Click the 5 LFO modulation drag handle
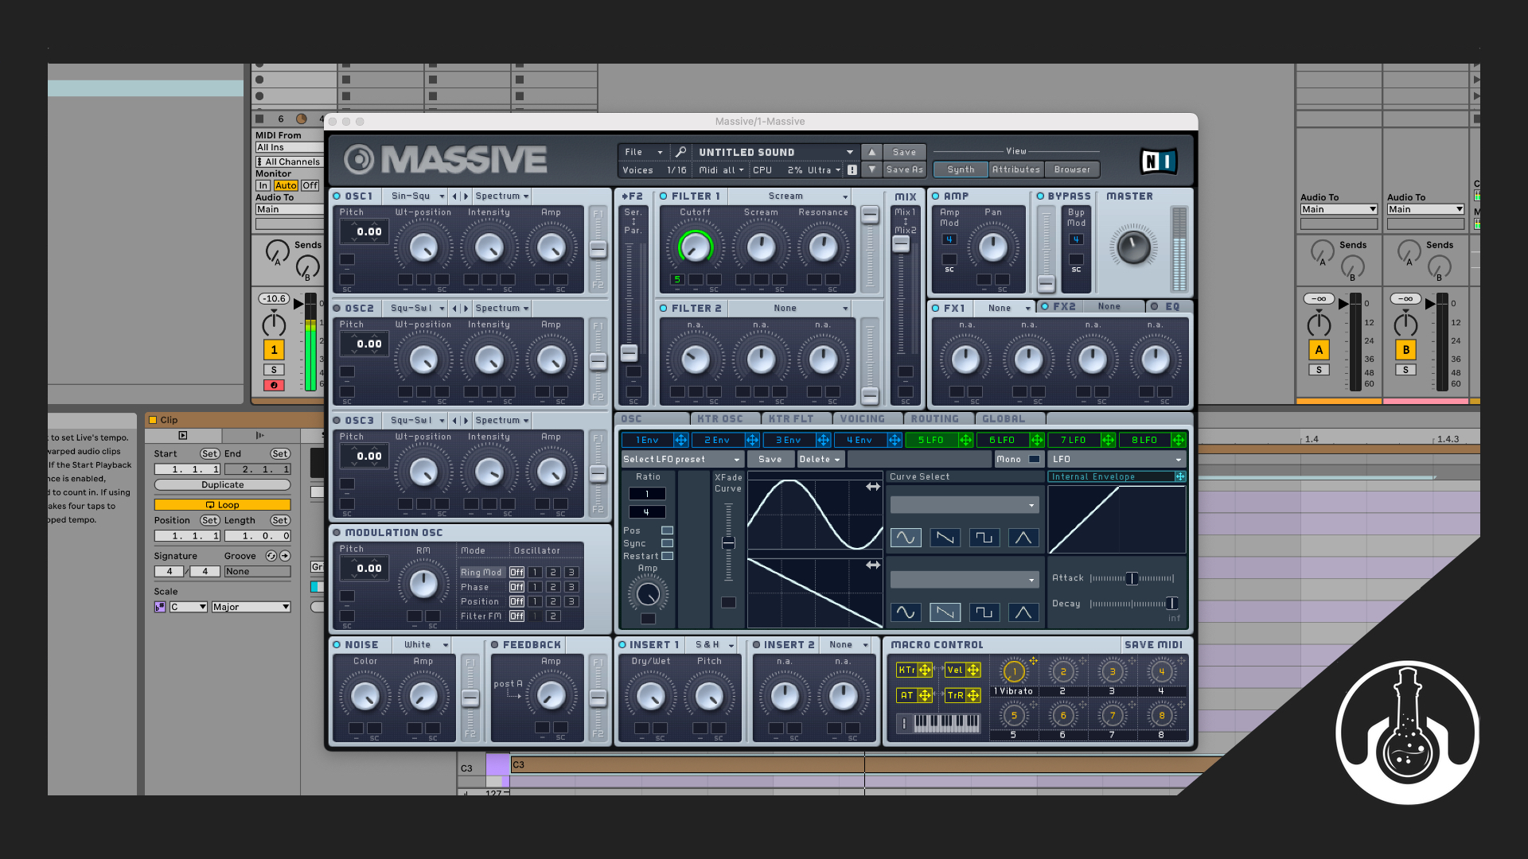The width and height of the screenshot is (1528, 859). (965, 440)
